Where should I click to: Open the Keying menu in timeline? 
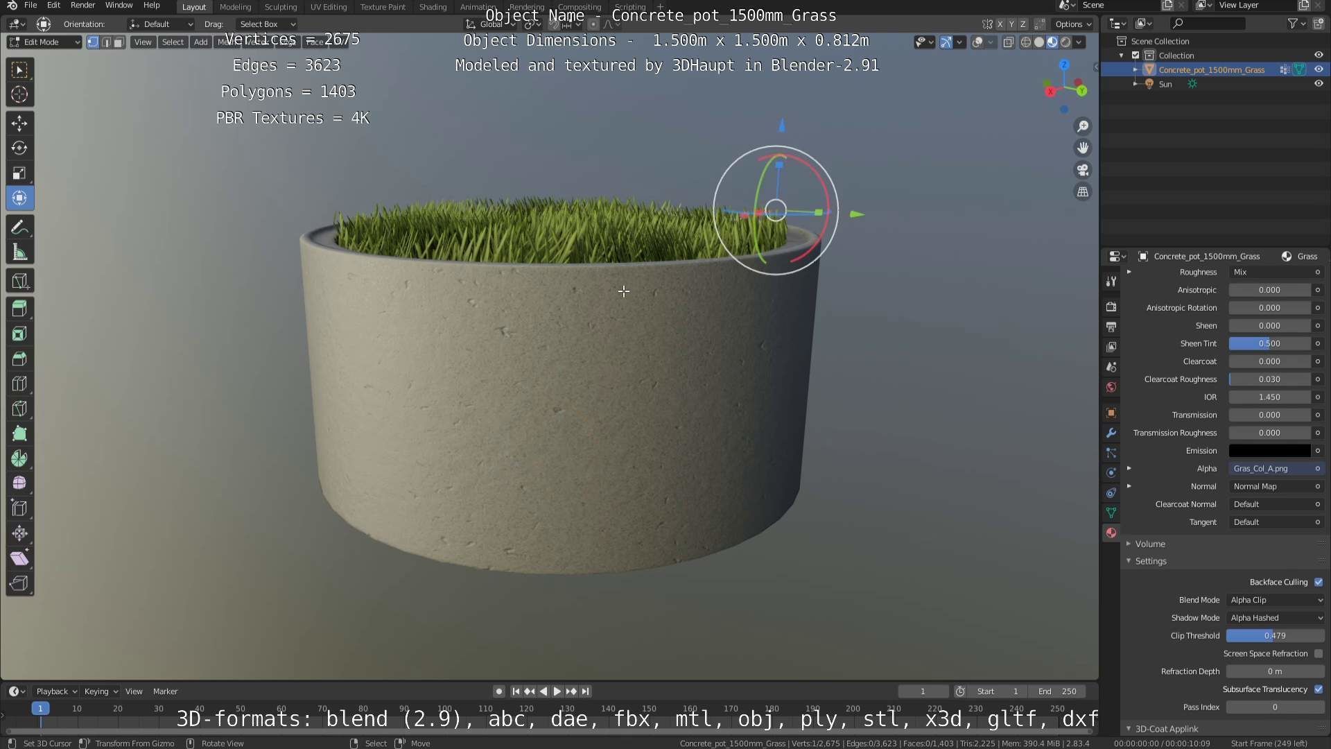click(101, 691)
